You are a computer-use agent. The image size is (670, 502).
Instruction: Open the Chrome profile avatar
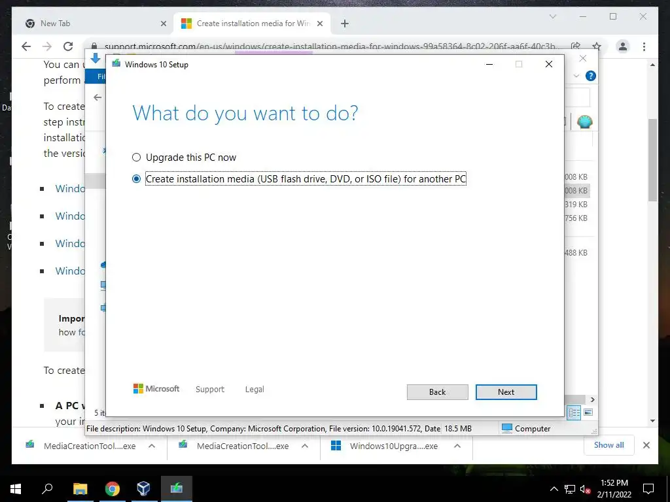pos(623,46)
